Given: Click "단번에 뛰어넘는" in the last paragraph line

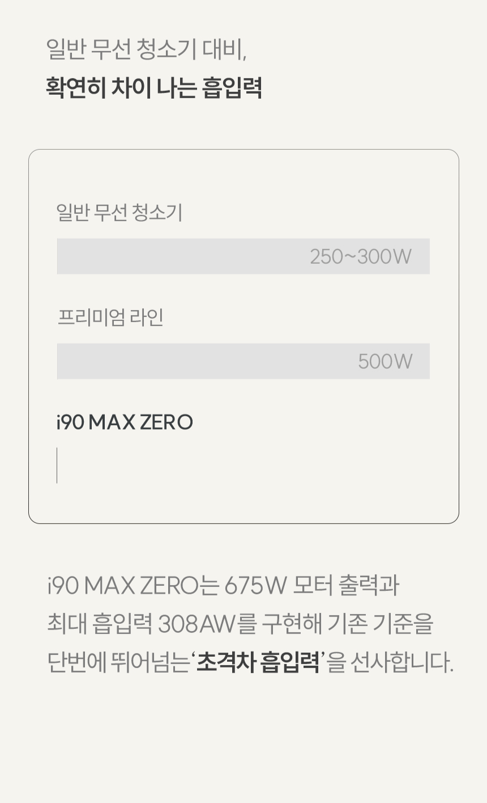Looking at the screenshot, I should (118, 662).
